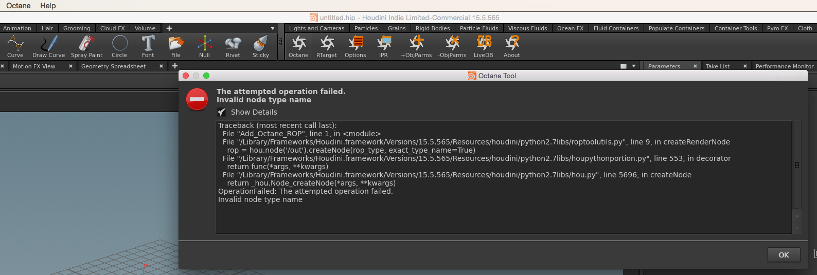Viewport: 817px width, 275px height.
Task: Click the 'Add_Octane_ROP' traceback line
Action: (x=301, y=134)
